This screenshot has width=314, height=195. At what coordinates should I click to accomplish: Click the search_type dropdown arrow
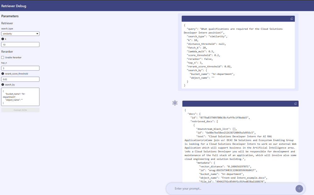pos(37,34)
